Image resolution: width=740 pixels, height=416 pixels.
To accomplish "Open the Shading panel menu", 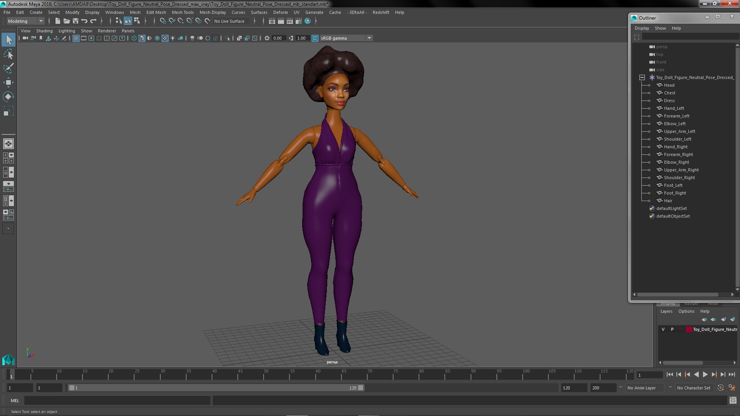I will [44, 31].
